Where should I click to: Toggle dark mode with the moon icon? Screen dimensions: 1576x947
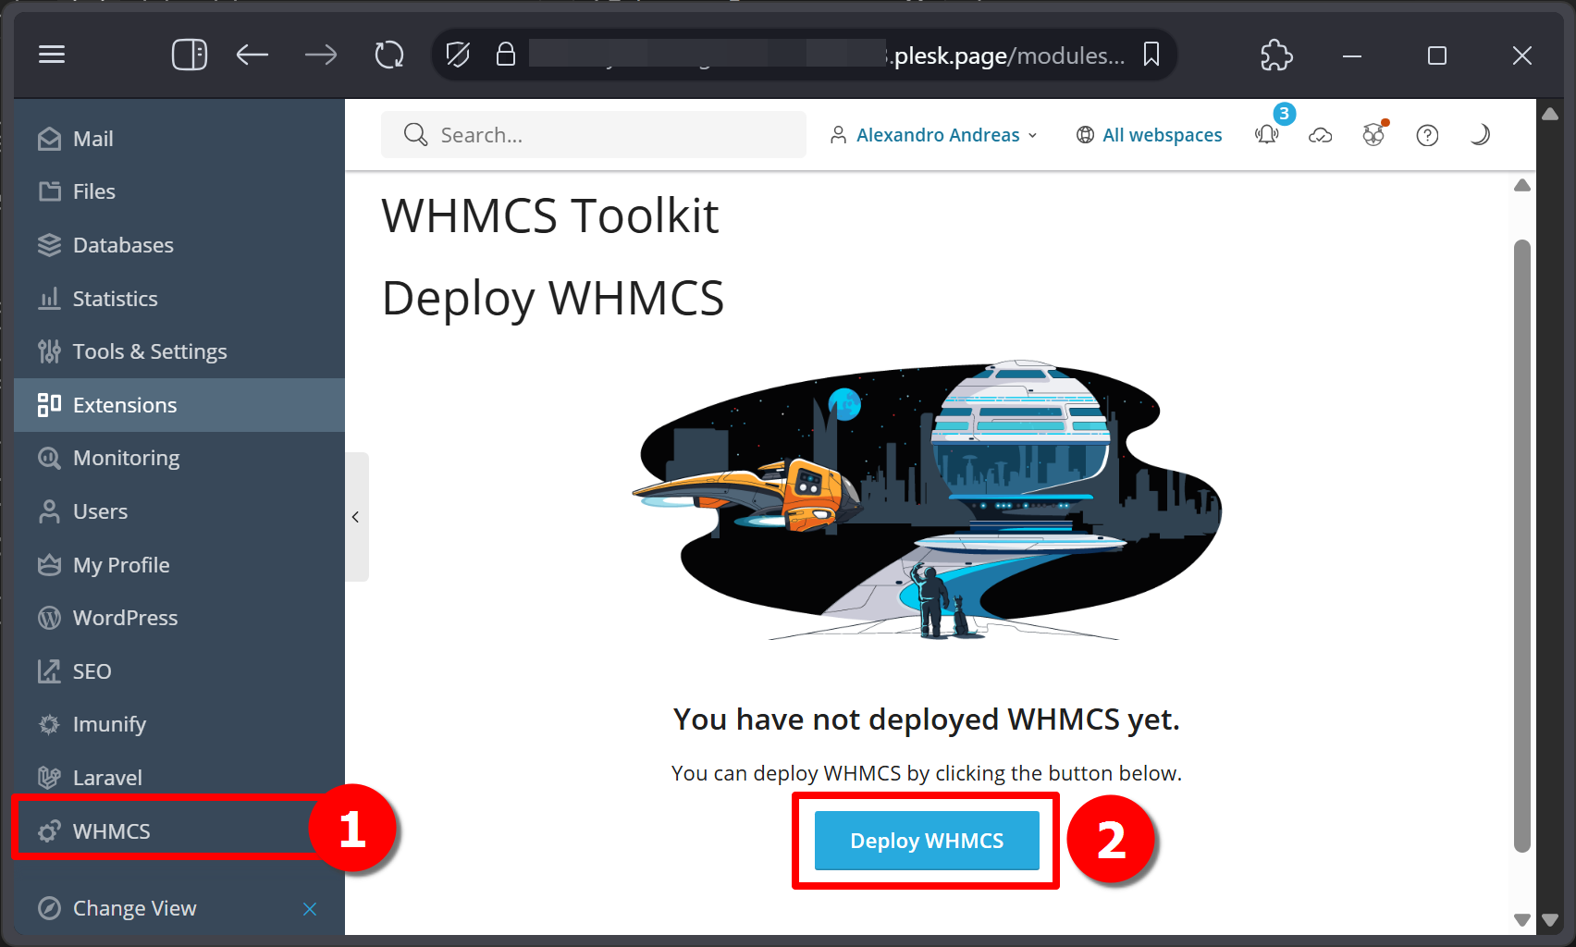tap(1480, 135)
